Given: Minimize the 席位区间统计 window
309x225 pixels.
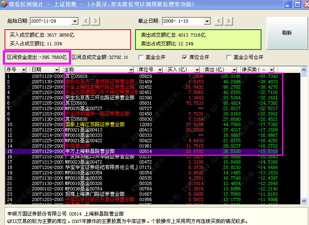Looking at the screenshot, I should (288, 5).
